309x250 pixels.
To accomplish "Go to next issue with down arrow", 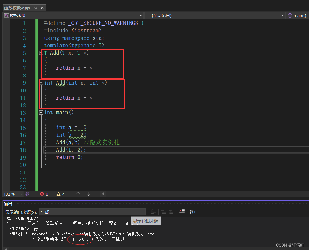I will click(x=88, y=194).
